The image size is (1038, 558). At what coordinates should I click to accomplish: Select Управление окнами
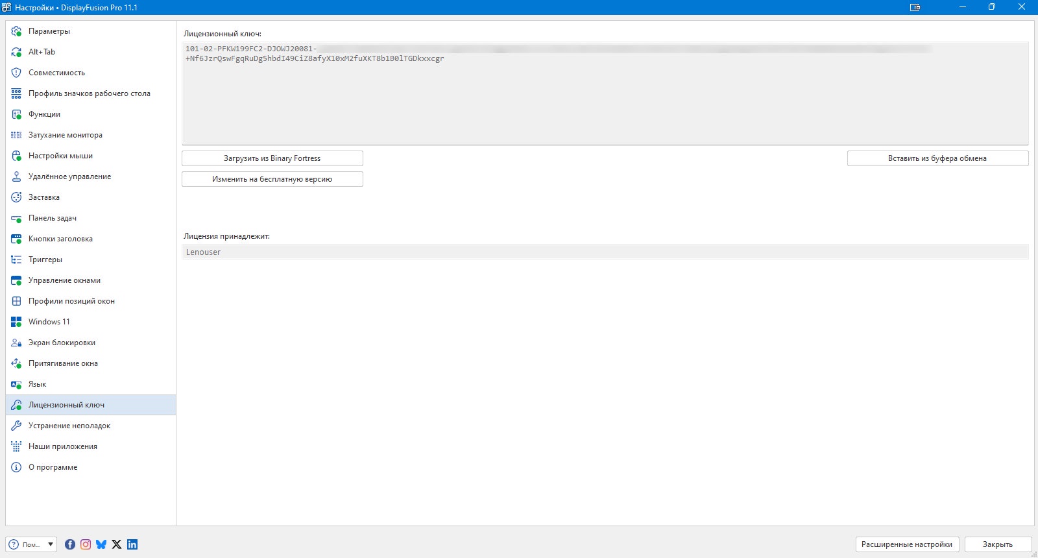tap(91, 280)
